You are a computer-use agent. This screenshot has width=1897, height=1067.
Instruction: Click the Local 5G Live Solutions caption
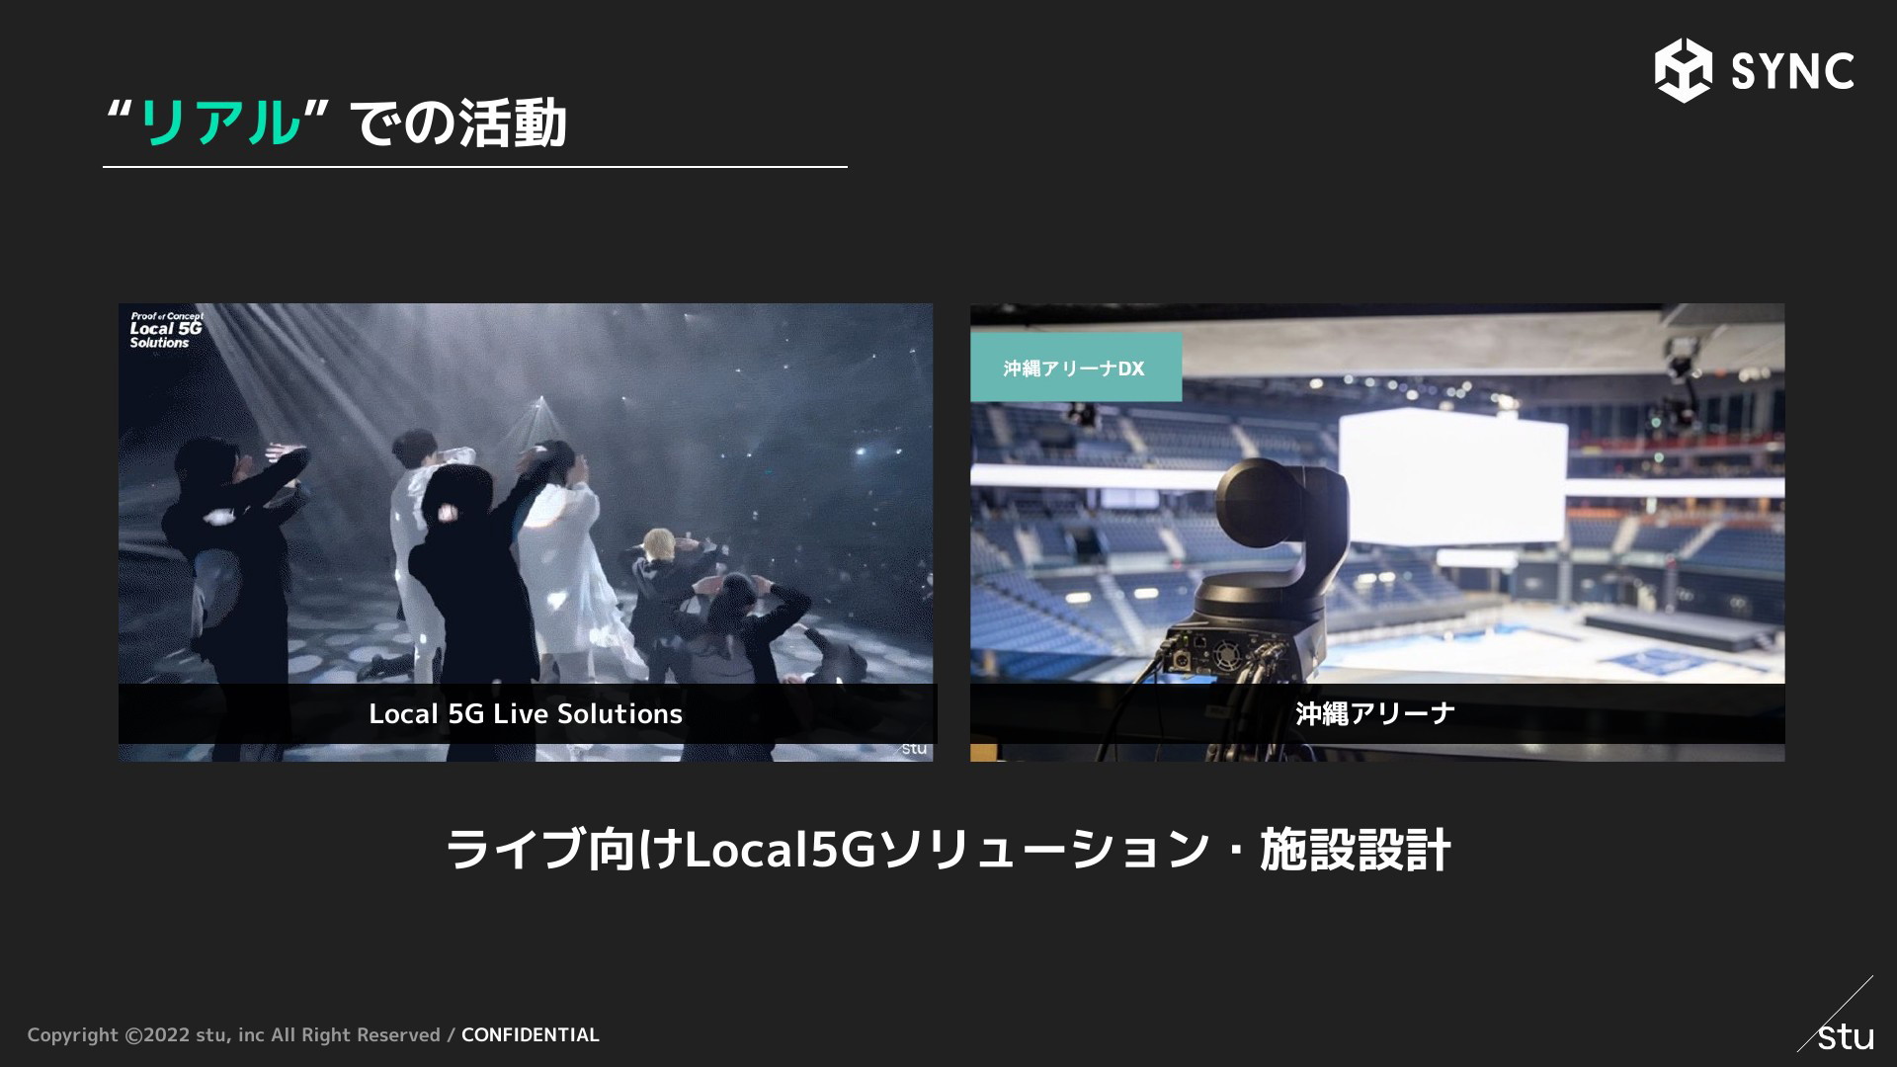click(x=526, y=713)
